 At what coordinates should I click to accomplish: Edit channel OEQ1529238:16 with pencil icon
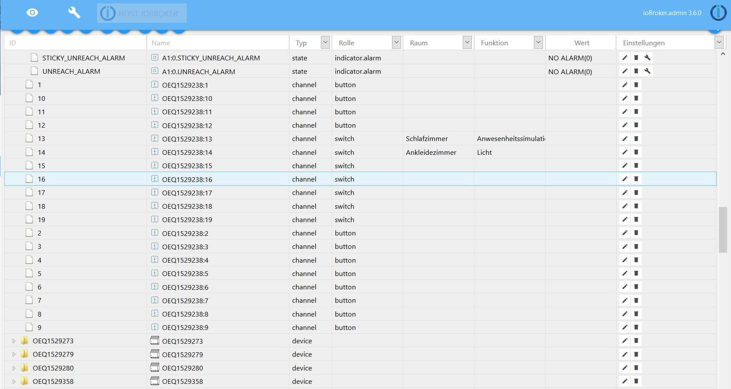coord(625,179)
